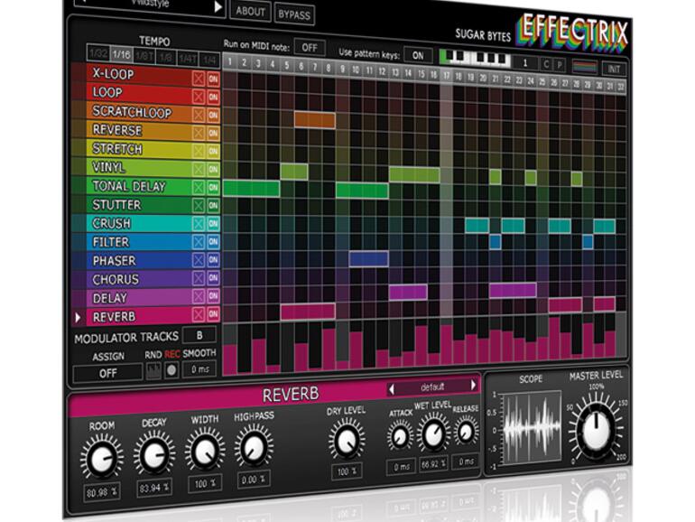Click the reverb ROOM knob
The image size is (695, 522).
coord(101,458)
